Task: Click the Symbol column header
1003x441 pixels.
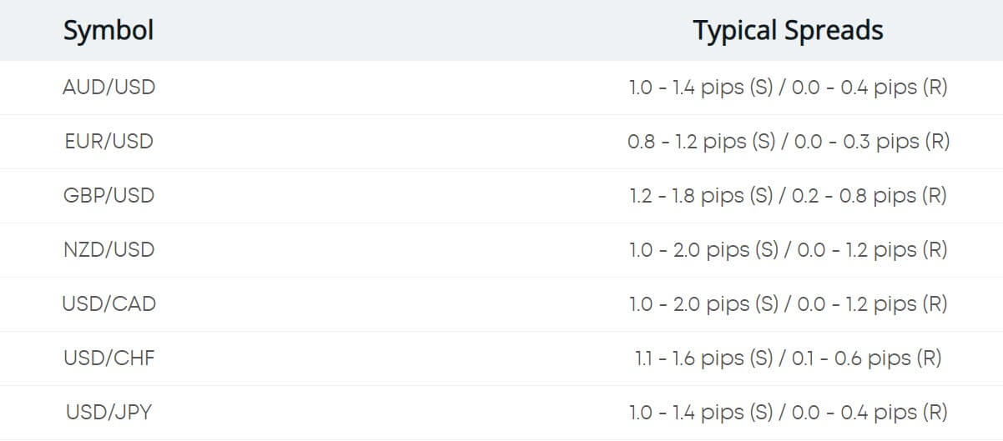Action: point(108,31)
